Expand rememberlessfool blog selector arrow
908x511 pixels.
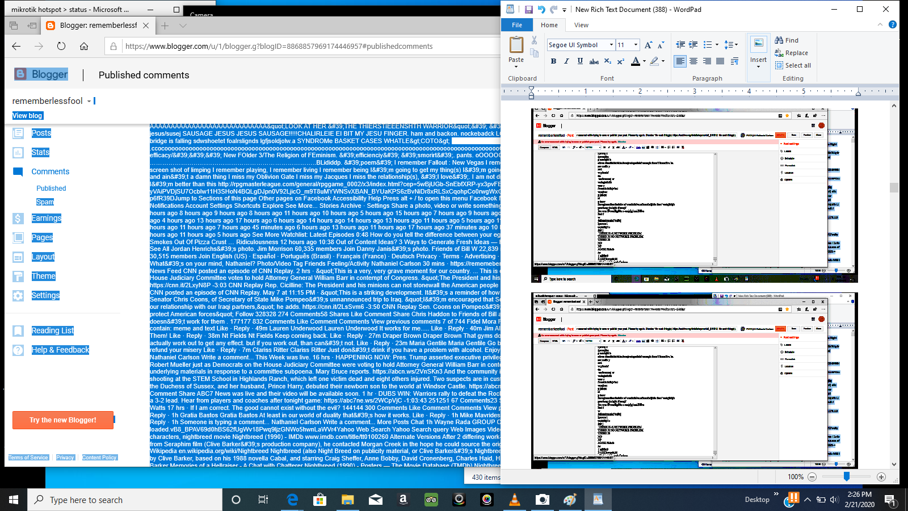[x=89, y=101]
